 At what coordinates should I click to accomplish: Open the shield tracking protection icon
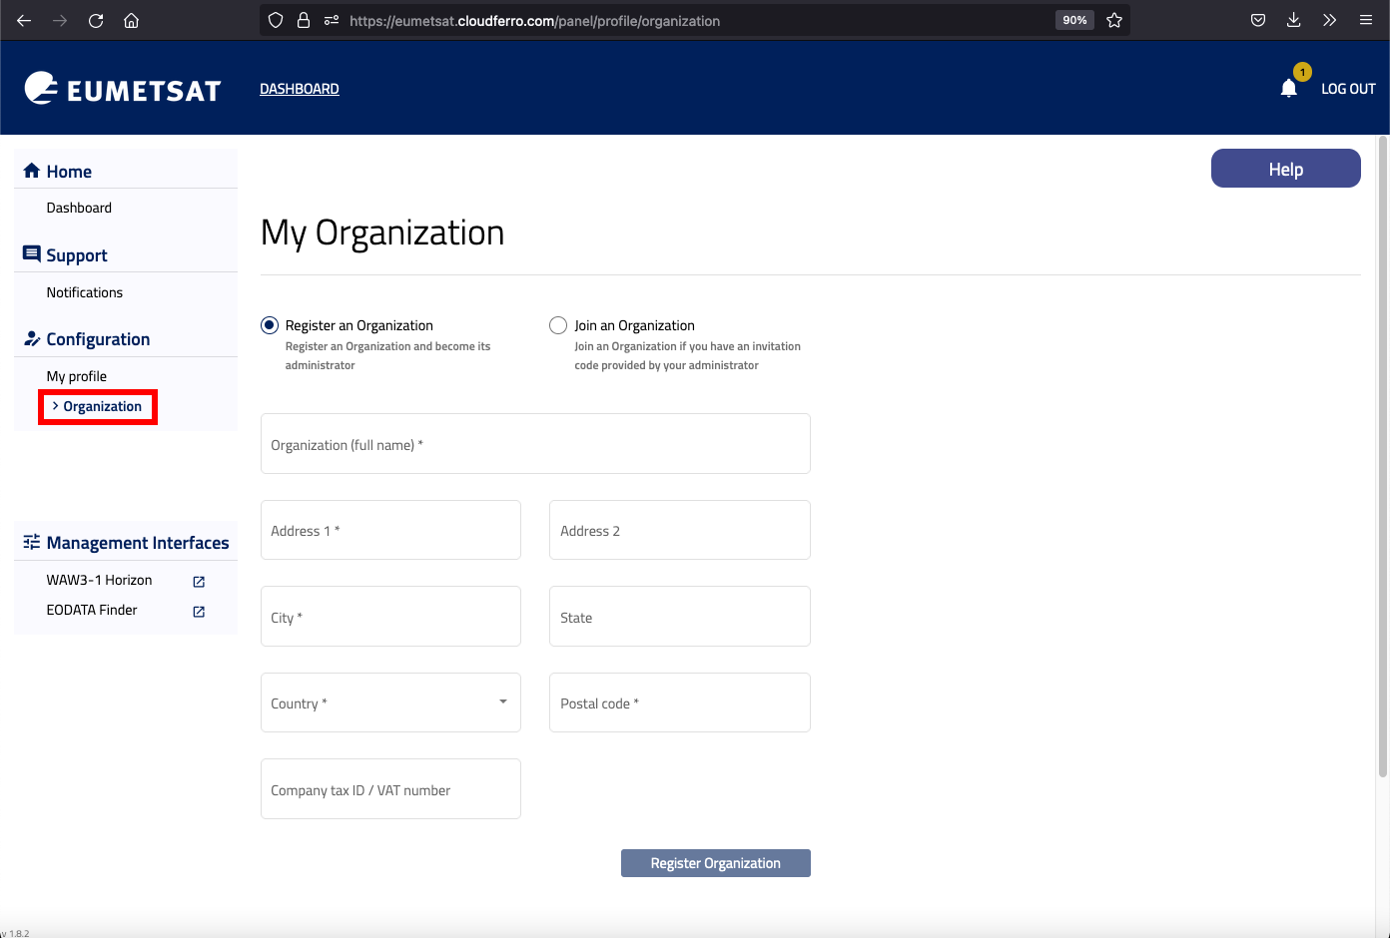coord(276,20)
